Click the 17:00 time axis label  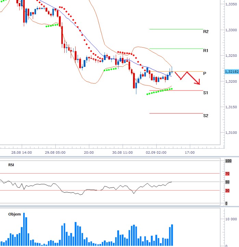click(x=190, y=152)
